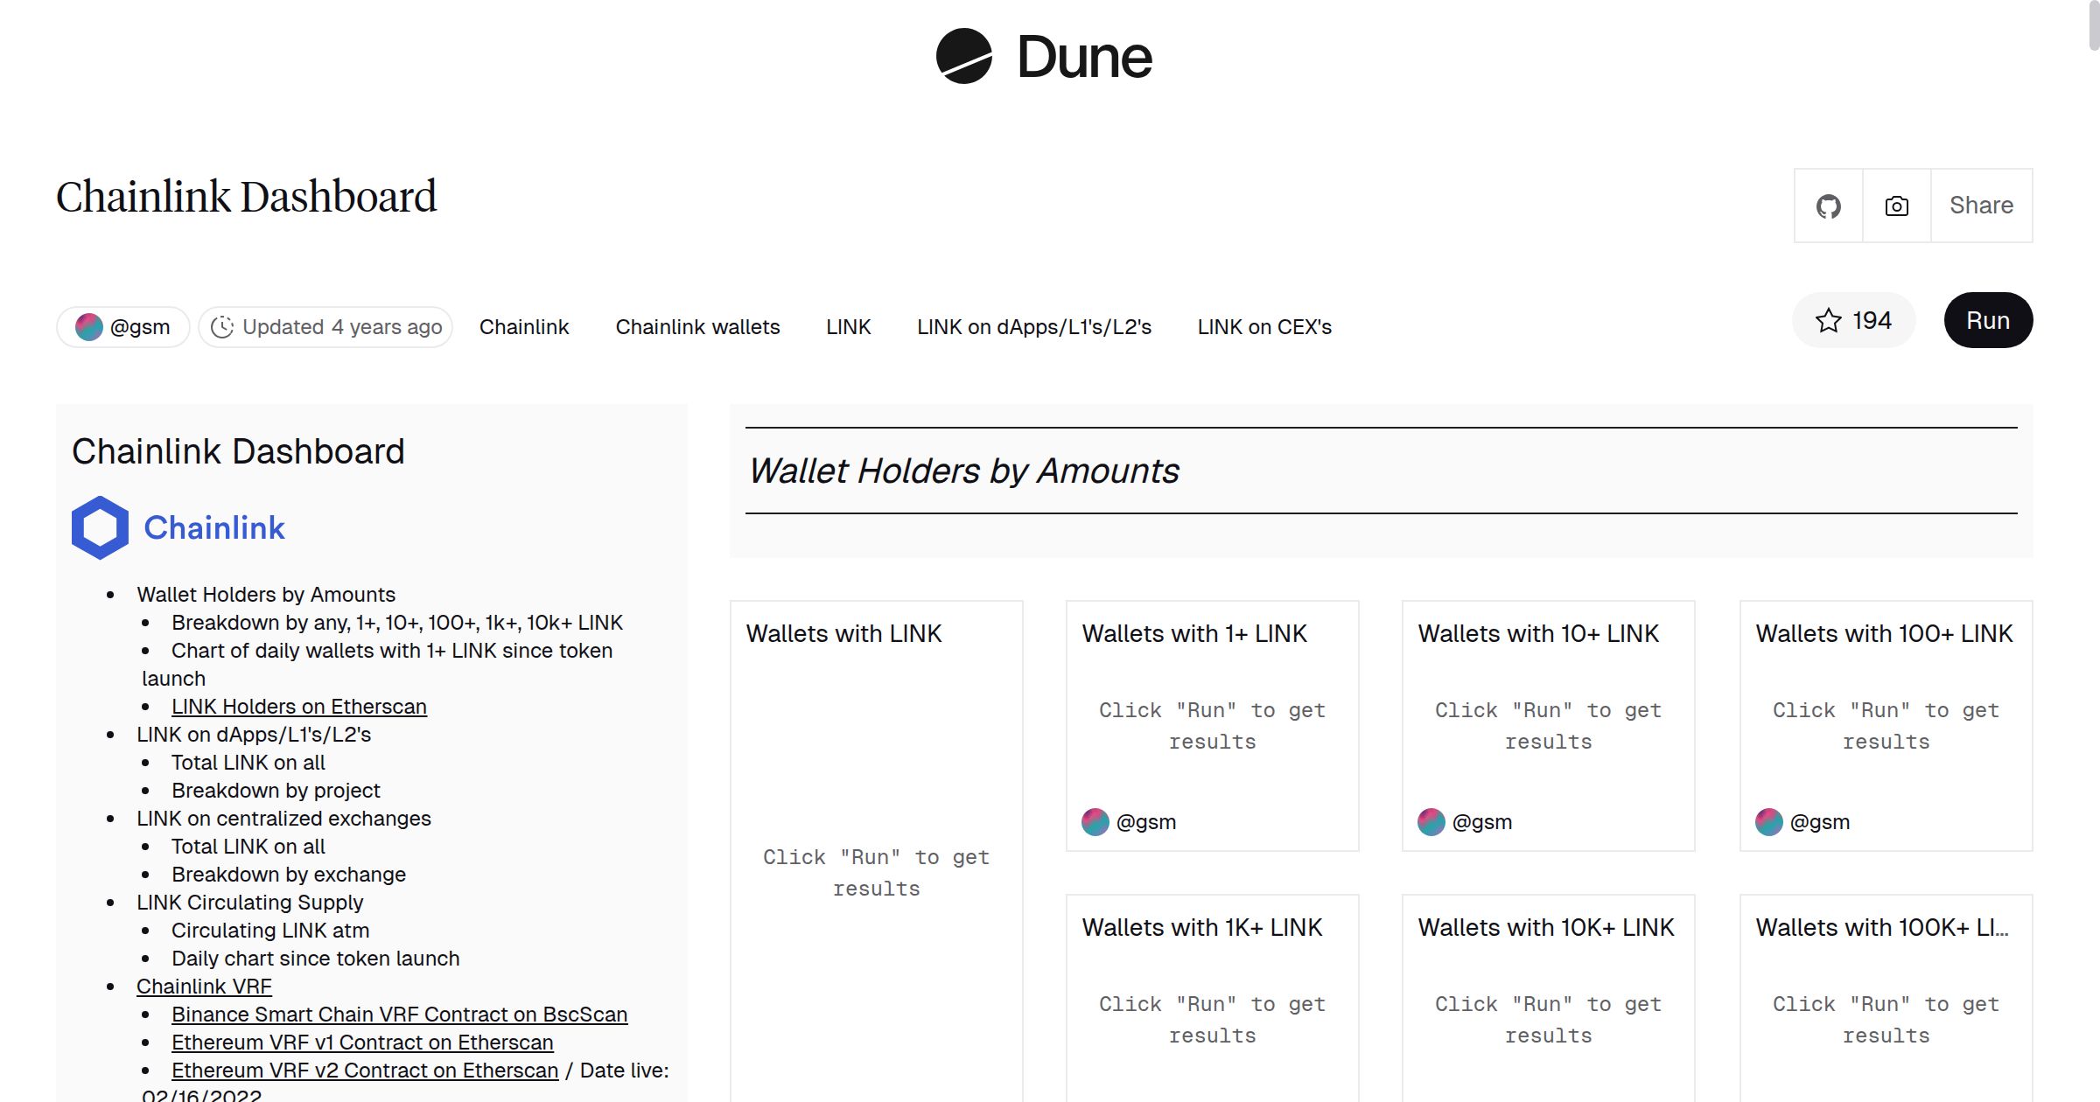Expand the Chainlink VRF section

(x=204, y=986)
